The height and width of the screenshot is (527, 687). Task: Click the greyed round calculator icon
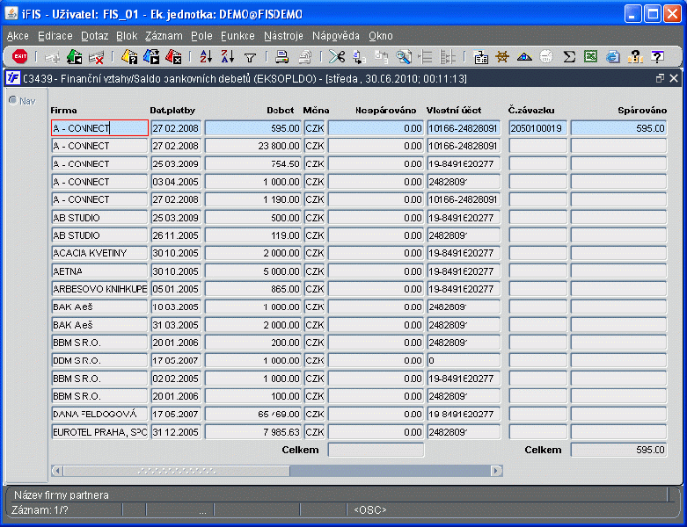tap(546, 57)
